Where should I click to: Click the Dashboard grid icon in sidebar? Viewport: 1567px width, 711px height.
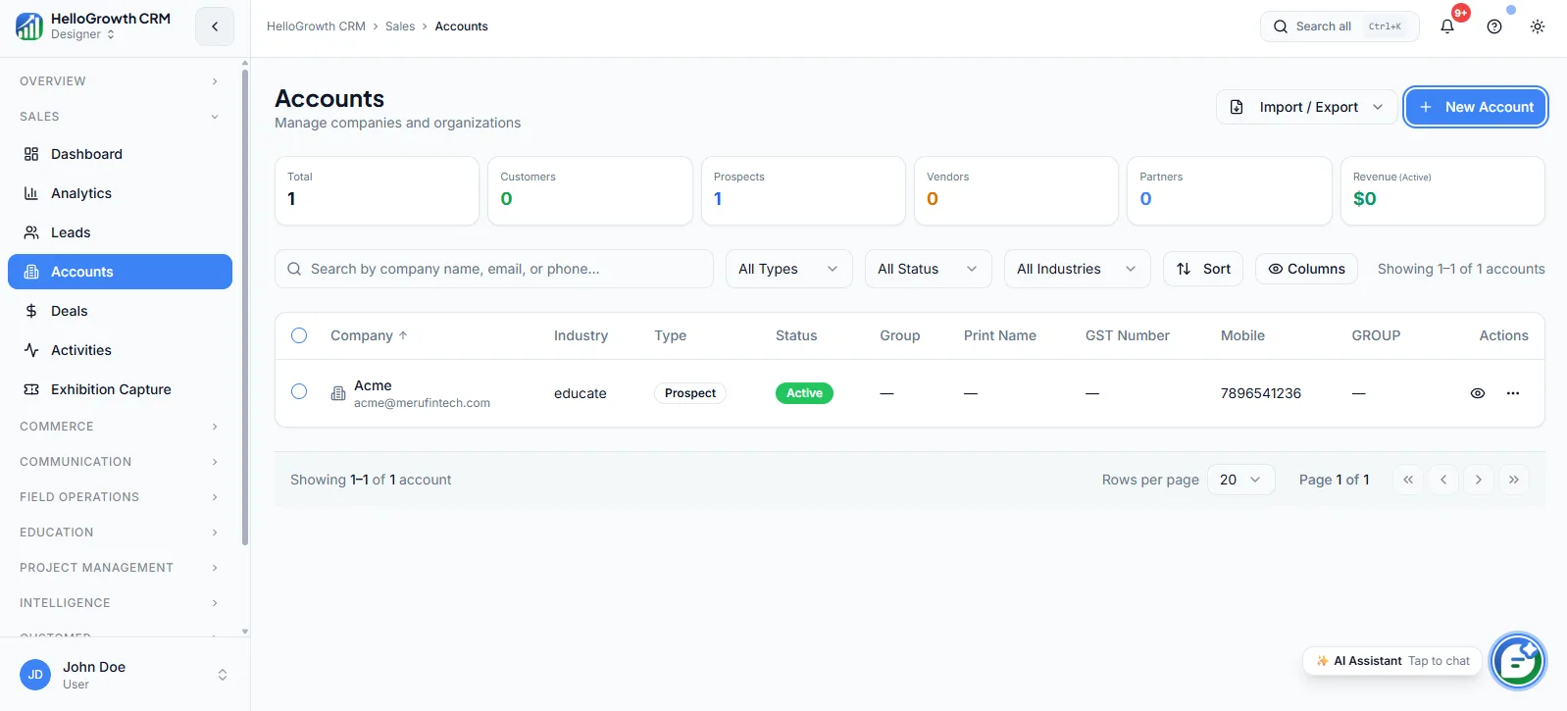tap(31, 154)
